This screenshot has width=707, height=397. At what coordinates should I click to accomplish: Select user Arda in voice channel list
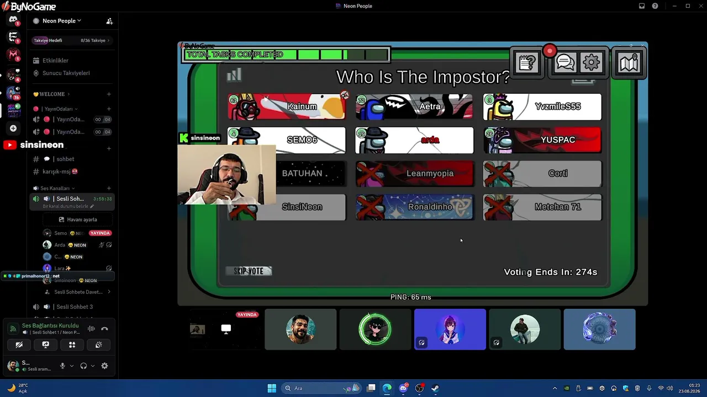coord(78,245)
